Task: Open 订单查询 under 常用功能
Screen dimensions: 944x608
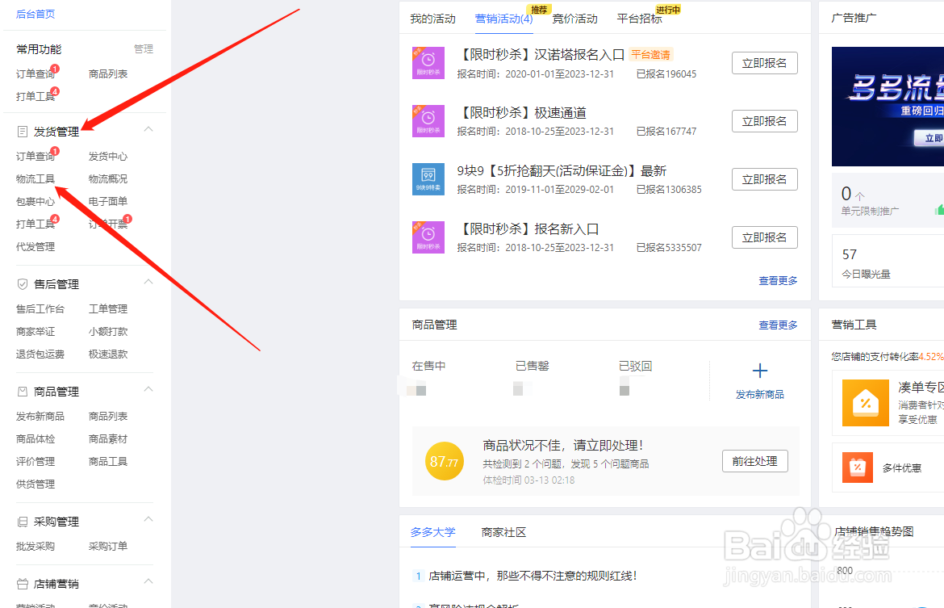Action: point(36,73)
